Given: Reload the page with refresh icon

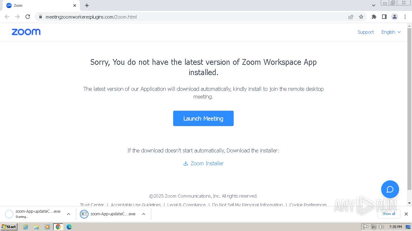Looking at the screenshot, I should pyautogui.click(x=28, y=17).
